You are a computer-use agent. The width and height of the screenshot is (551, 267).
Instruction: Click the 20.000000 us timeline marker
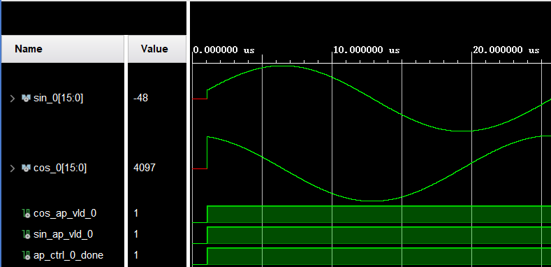pos(506,50)
